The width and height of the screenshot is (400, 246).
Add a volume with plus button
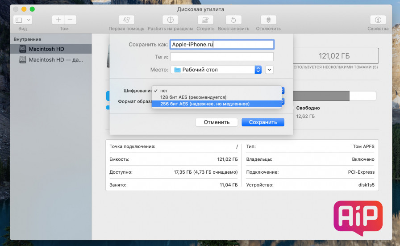(x=58, y=20)
